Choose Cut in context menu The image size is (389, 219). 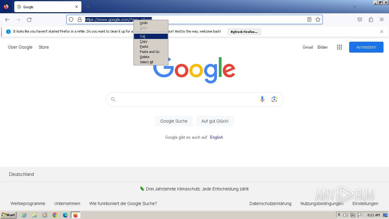pos(151,36)
